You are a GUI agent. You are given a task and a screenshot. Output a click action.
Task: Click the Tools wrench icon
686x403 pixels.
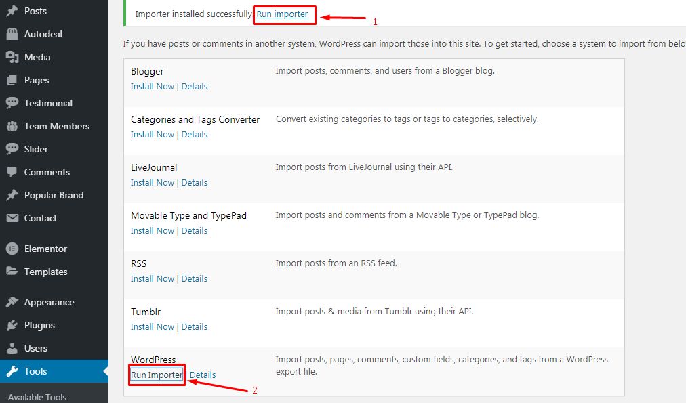point(12,371)
